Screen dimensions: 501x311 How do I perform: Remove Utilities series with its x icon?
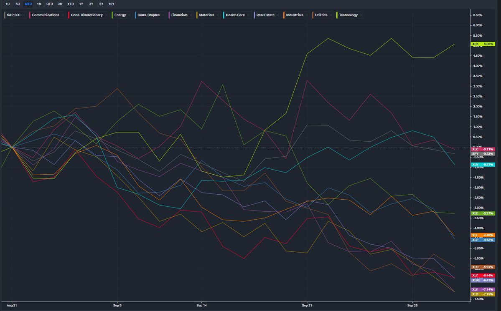(x=331, y=15)
